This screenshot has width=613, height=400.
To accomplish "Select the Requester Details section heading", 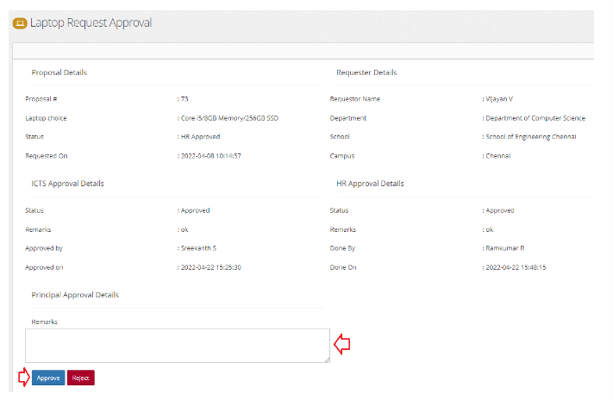I will coord(366,72).
